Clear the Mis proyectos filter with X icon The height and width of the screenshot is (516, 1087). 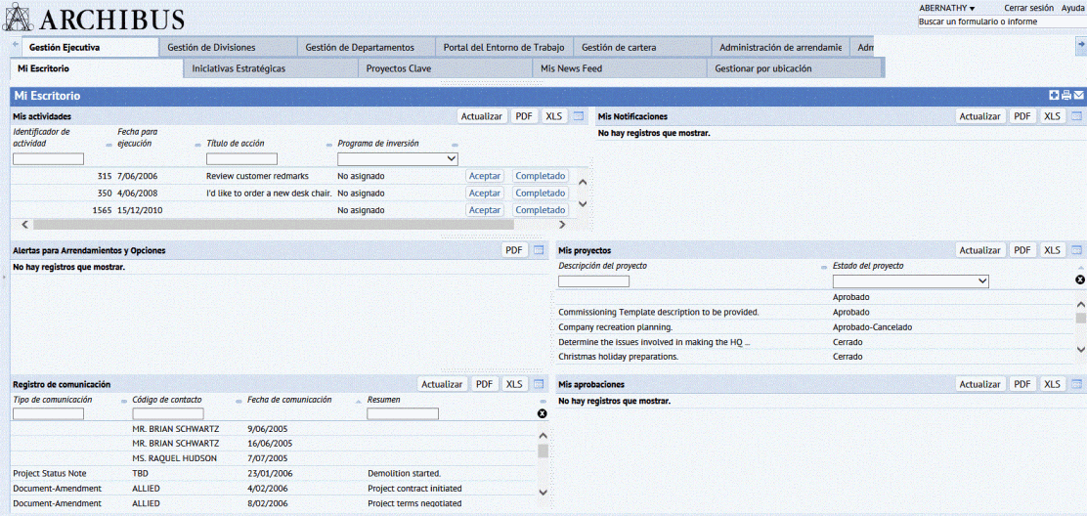pyautogui.click(x=1080, y=279)
